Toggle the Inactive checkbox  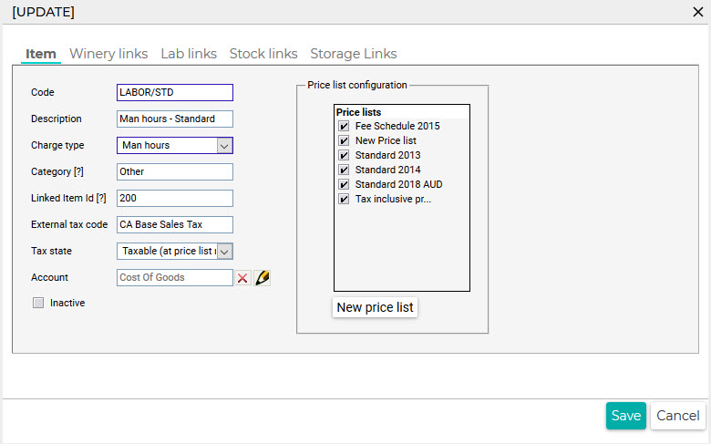coord(38,303)
